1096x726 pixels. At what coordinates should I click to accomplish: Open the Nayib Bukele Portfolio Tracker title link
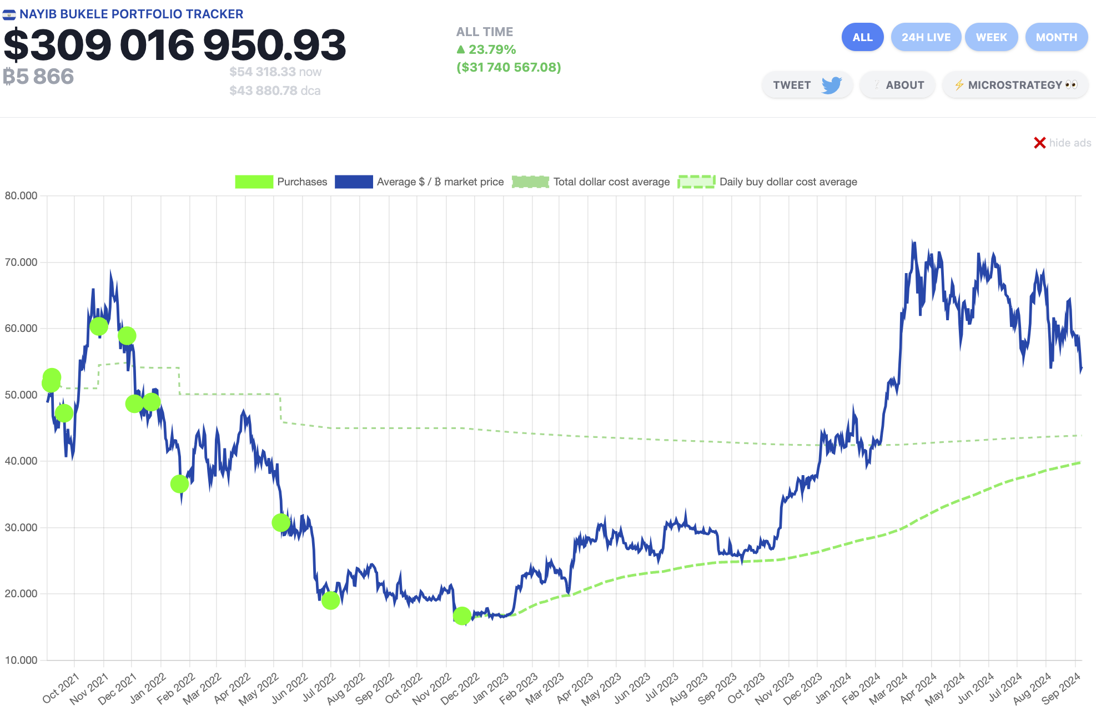[131, 14]
